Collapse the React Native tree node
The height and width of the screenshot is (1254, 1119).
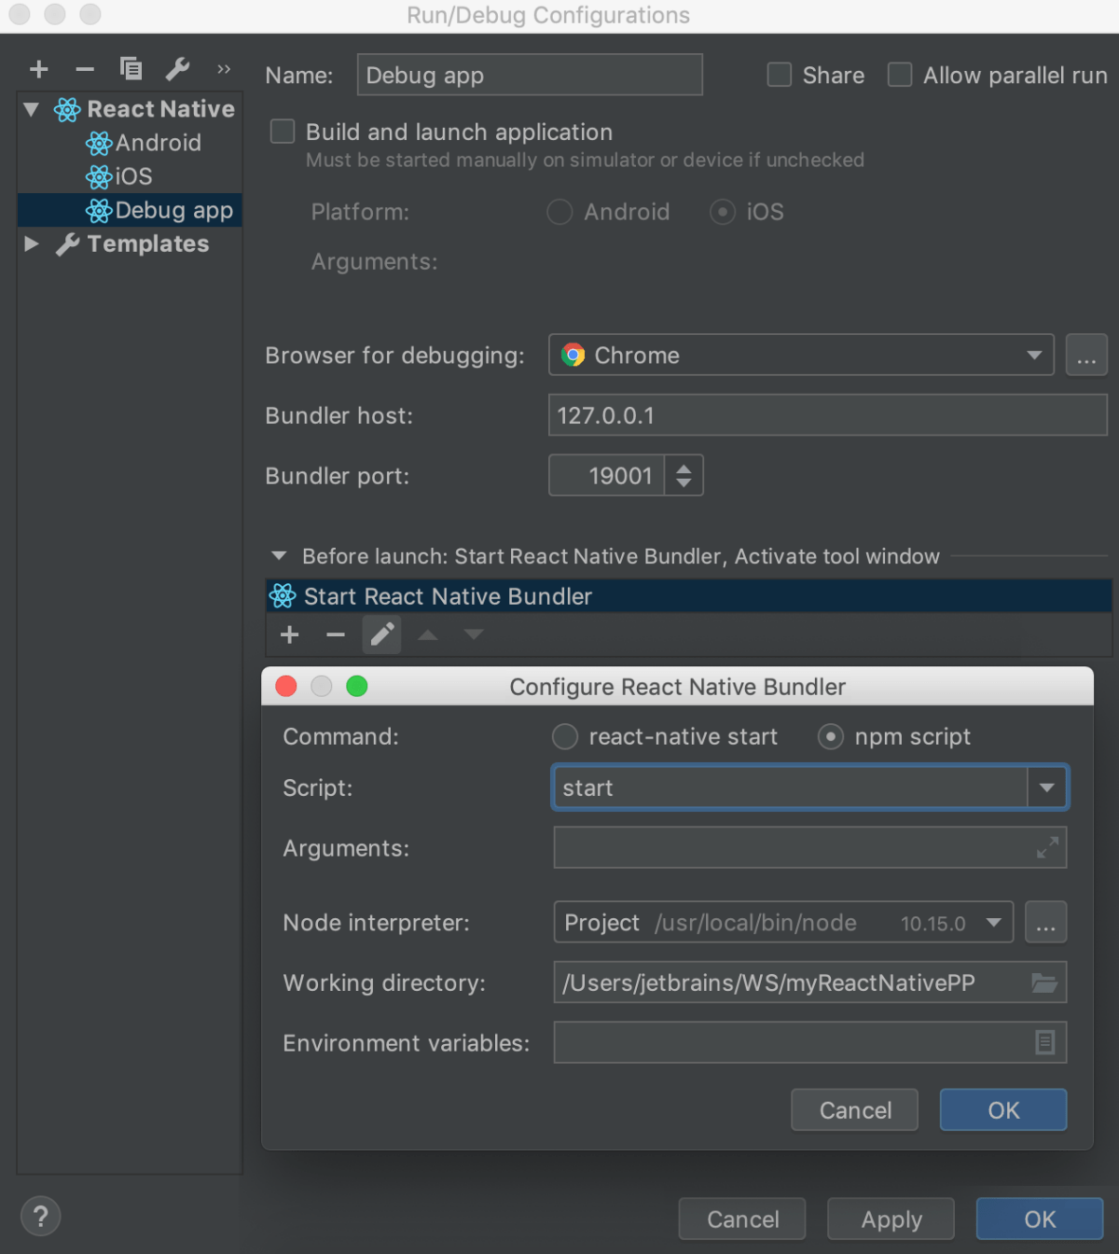[31, 109]
